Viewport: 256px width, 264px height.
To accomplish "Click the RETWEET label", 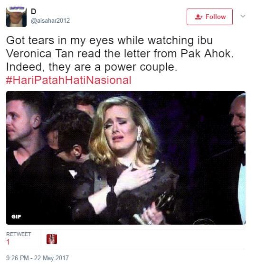I will pos(19,234).
